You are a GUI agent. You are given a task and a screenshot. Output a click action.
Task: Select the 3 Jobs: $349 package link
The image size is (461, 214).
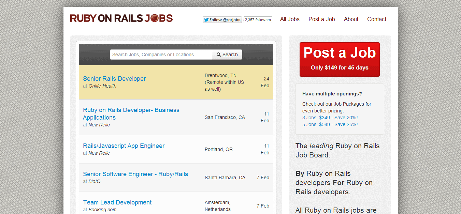[330, 118]
